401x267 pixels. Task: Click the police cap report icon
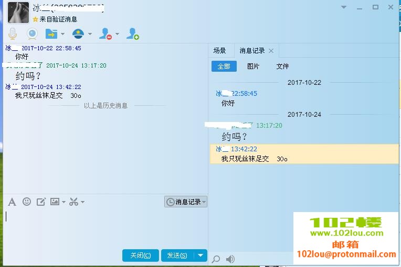point(78,34)
